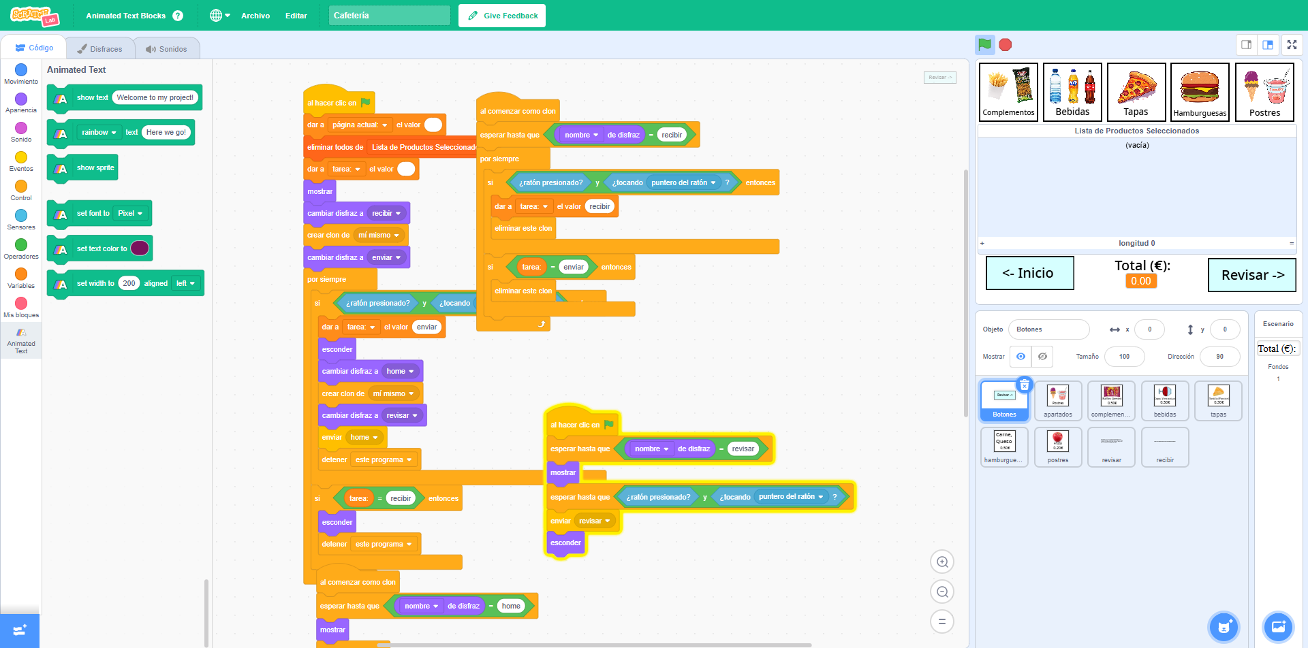Image resolution: width=1308 pixels, height=648 pixels.
Task: Zoom in on the code workspace
Action: pyautogui.click(x=942, y=562)
